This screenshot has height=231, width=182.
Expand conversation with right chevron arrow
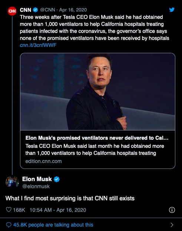[x=172, y=225]
